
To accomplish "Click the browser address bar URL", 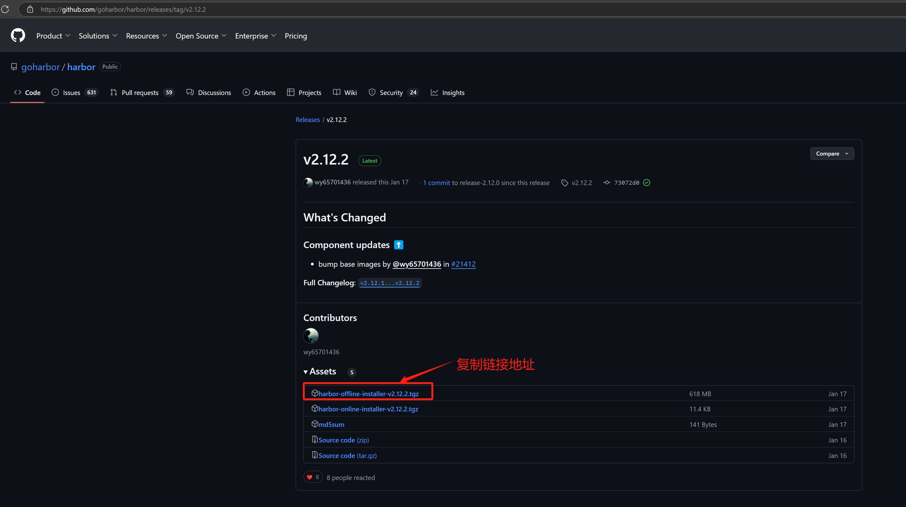I will pyautogui.click(x=123, y=10).
